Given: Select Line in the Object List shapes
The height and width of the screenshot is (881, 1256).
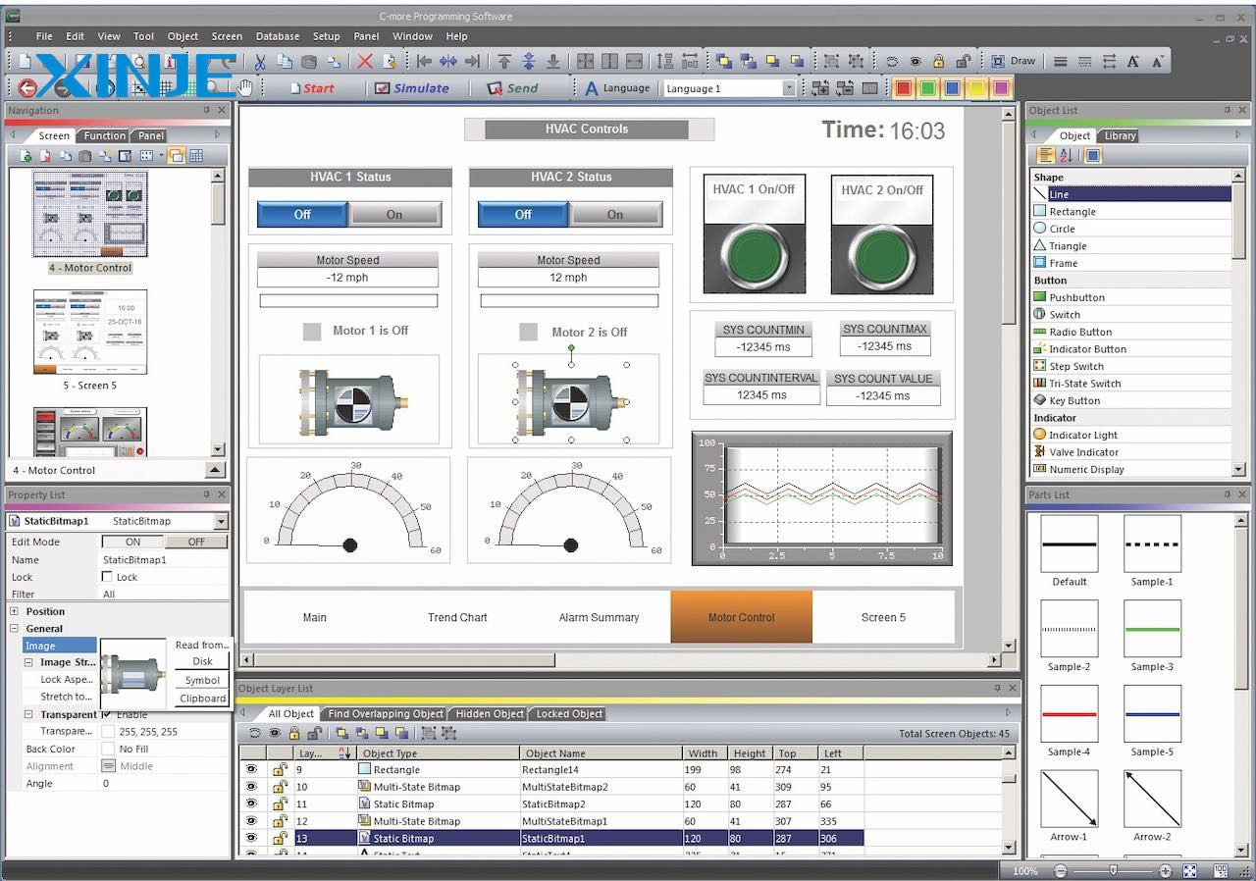Looking at the screenshot, I should point(1131,194).
